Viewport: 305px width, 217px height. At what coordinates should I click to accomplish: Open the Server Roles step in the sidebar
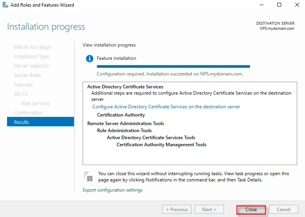click(x=27, y=75)
